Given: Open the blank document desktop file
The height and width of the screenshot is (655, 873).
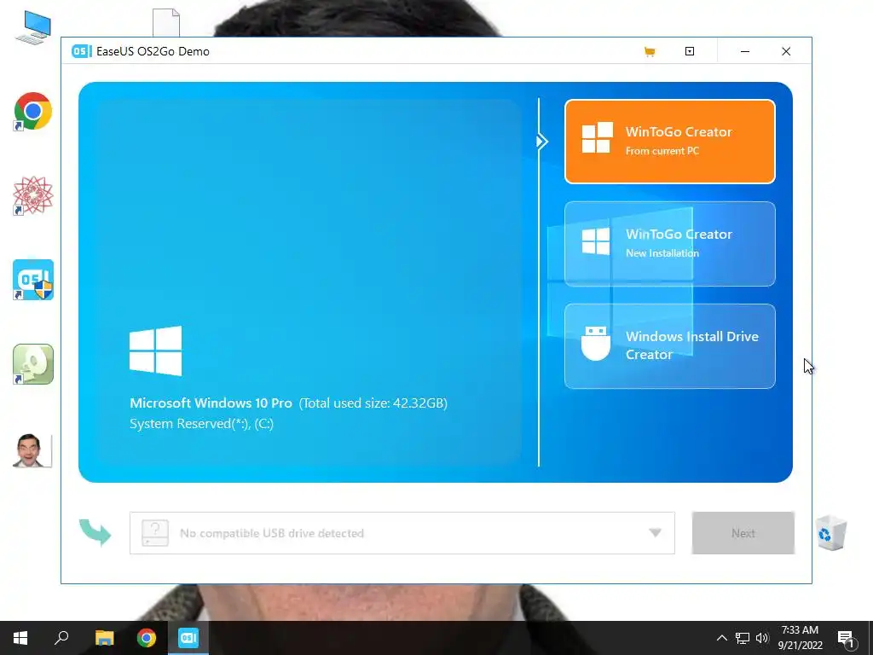Looking at the screenshot, I should click(166, 22).
